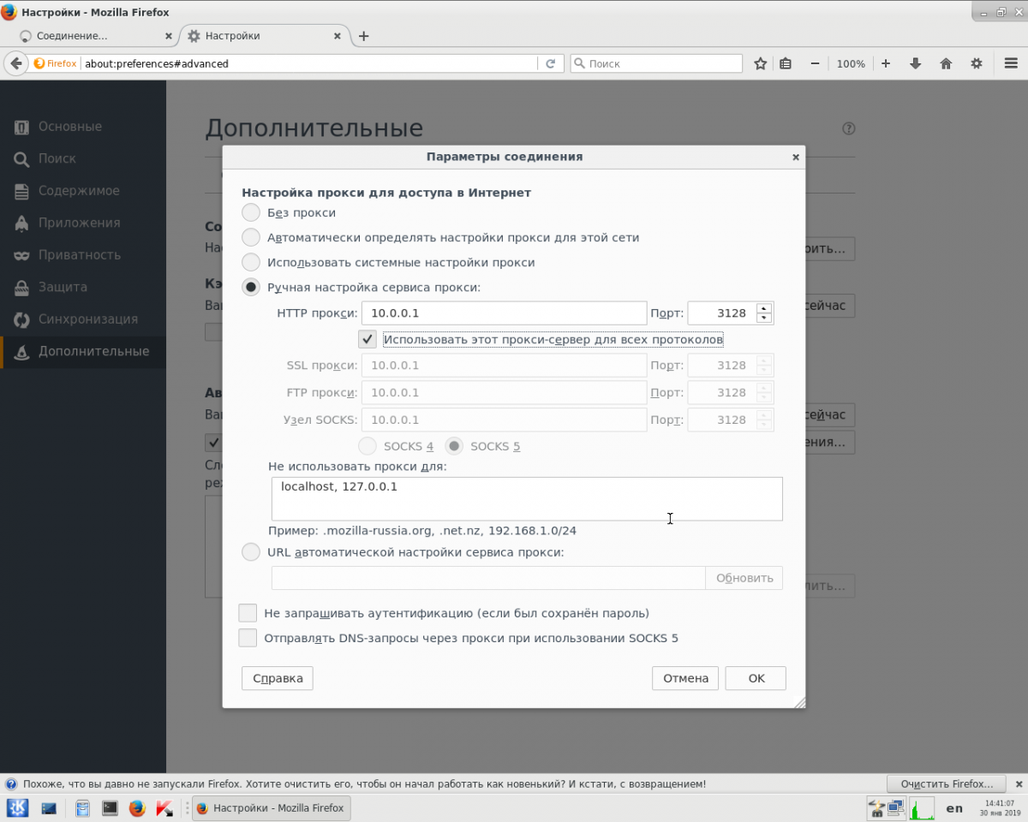Screen dimensions: 1028x822
Task: Enable Не запрашивать аутентификацию checkbox
Action: pos(248,613)
